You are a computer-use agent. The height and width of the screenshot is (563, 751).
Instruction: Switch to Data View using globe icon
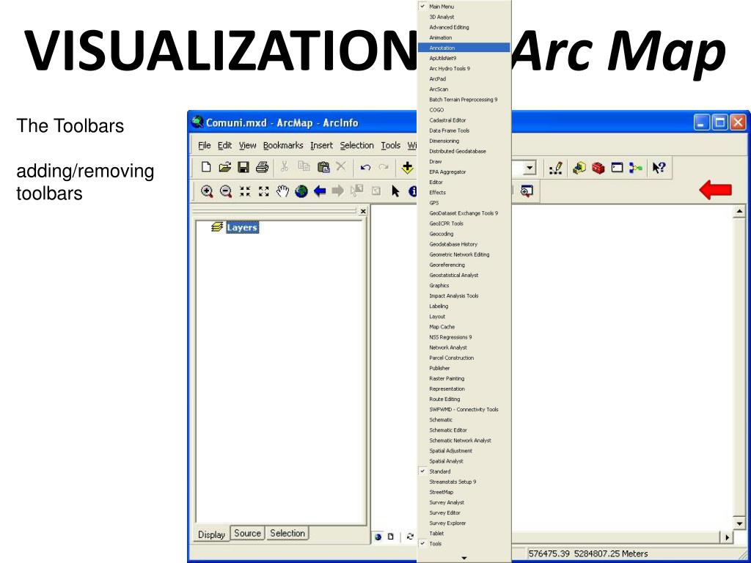click(378, 537)
